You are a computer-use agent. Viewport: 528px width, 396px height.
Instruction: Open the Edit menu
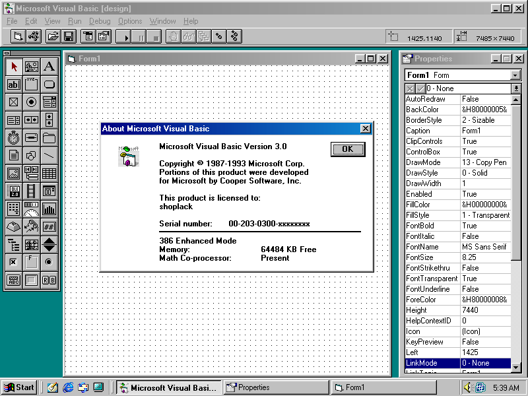31,21
